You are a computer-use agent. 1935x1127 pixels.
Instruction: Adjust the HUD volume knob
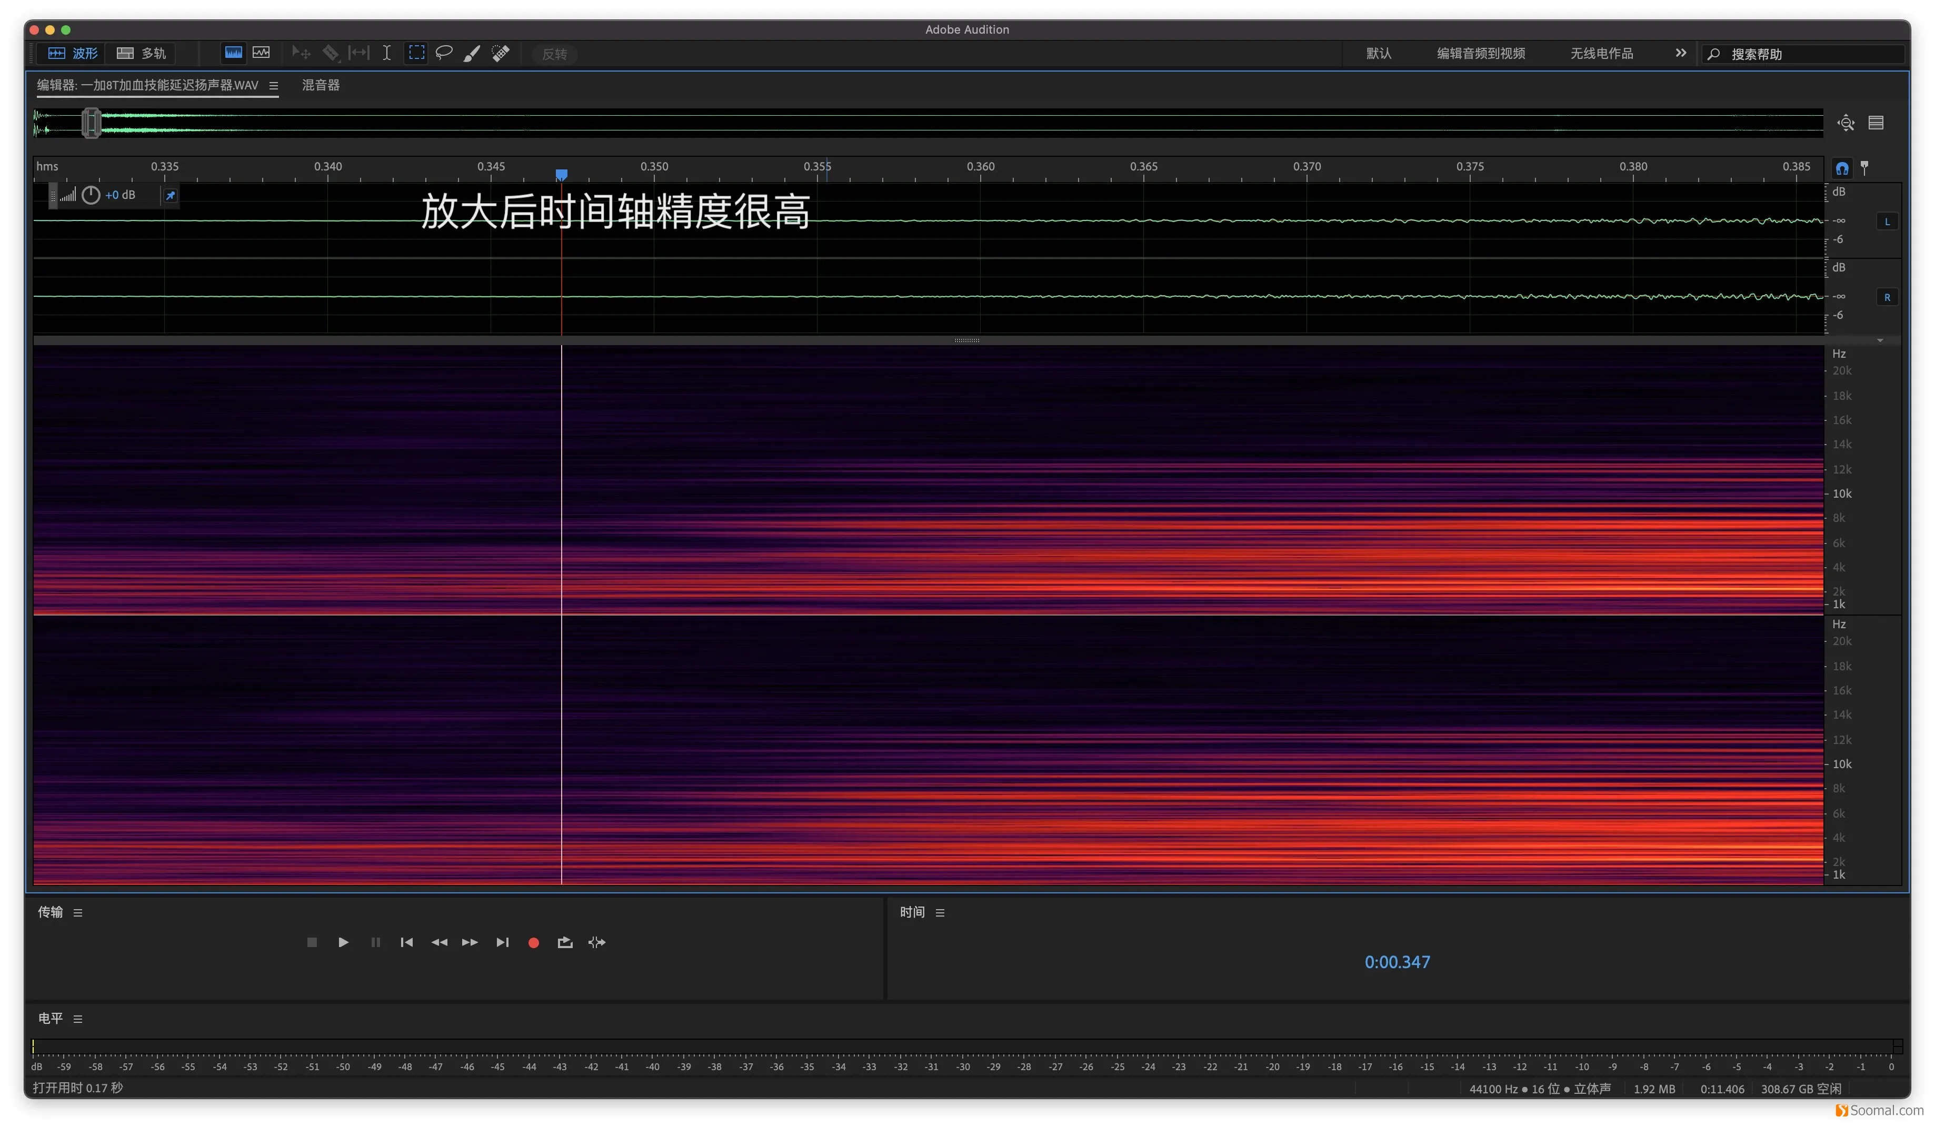(91, 195)
